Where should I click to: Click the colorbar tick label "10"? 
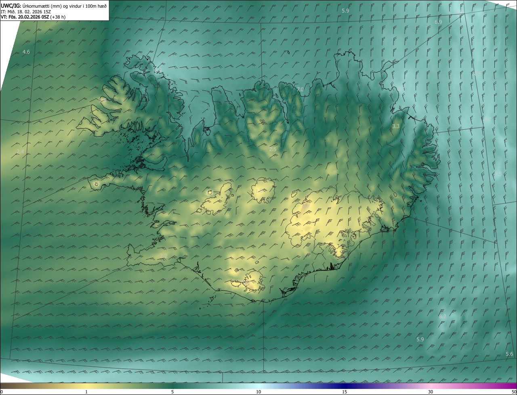click(x=258, y=392)
